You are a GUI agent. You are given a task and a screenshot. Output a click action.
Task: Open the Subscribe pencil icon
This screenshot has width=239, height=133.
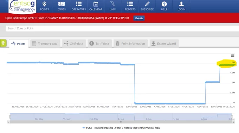click(147, 4)
